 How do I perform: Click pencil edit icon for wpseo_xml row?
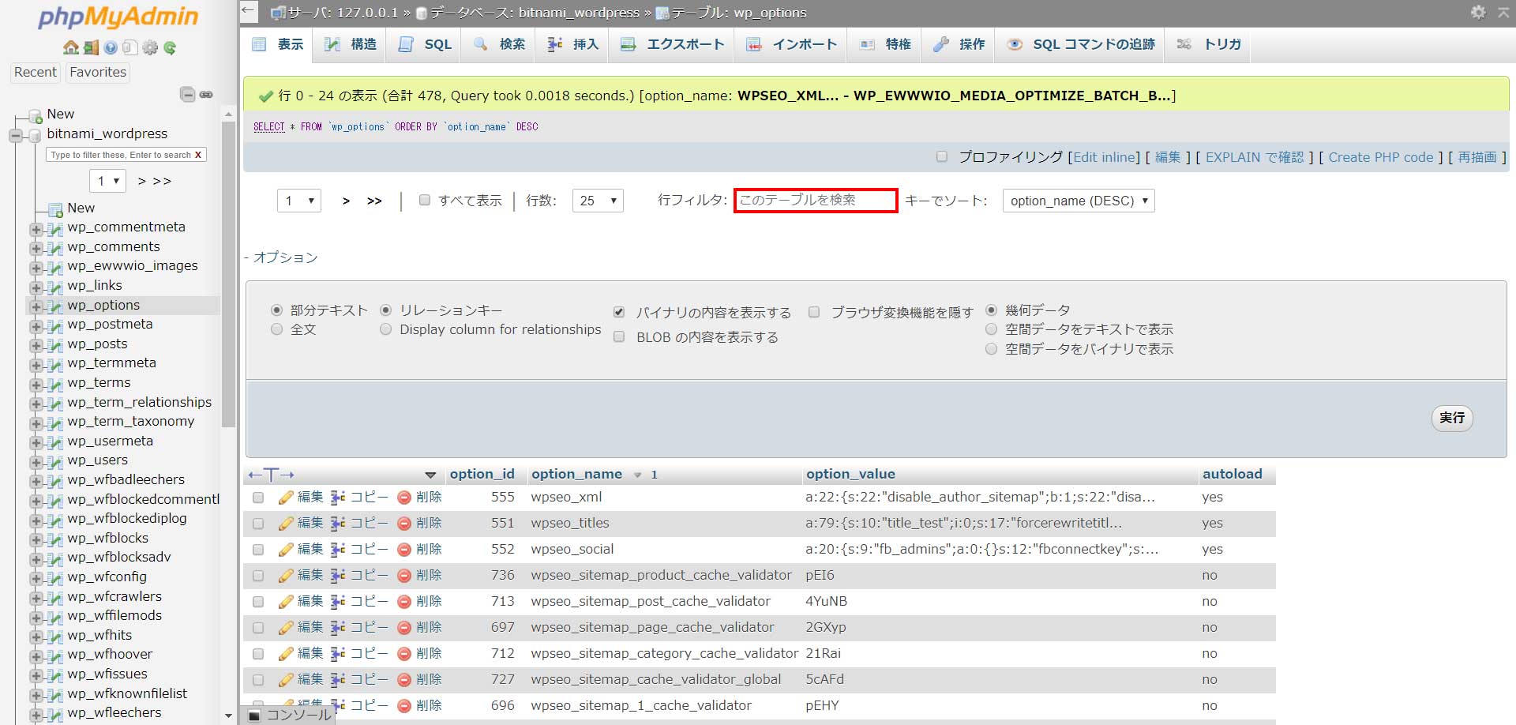tap(286, 498)
